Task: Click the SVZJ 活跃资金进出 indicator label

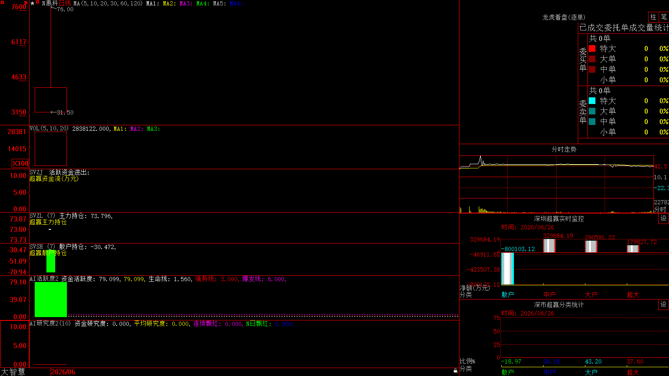Action: pyautogui.click(x=59, y=172)
